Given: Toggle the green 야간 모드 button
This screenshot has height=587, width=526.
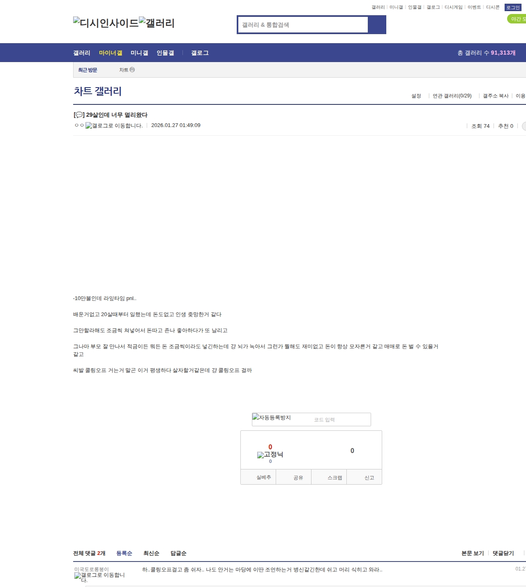Looking at the screenshot, I should click(x=517, y=19).
